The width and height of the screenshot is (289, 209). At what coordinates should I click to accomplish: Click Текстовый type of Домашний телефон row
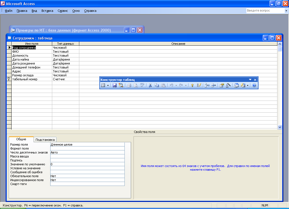tap(65, 67)
